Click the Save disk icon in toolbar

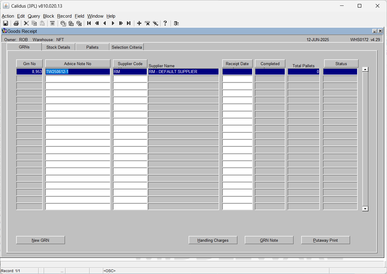(5, 23)
